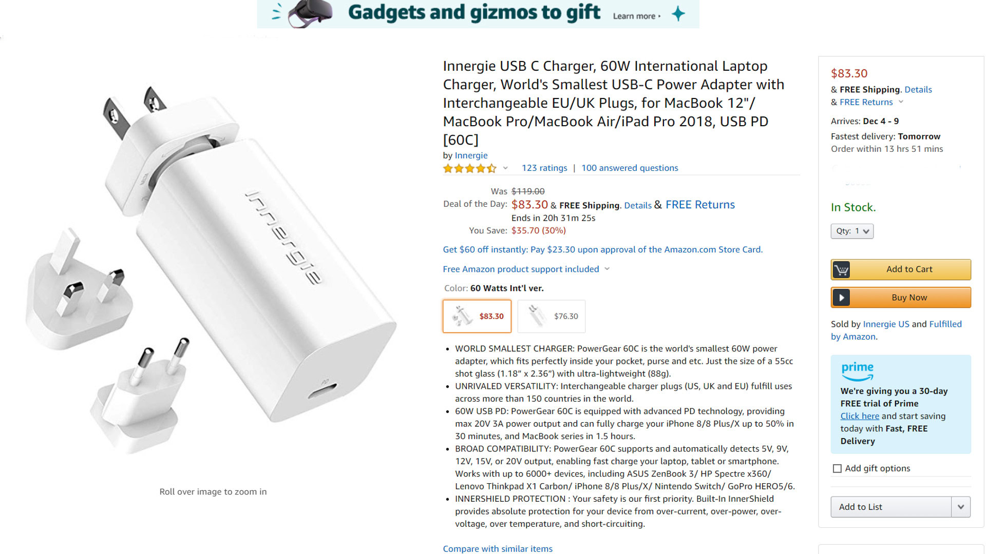
Task: Expand the FREE Returns chevron in buy box
Action: (901, 102)
